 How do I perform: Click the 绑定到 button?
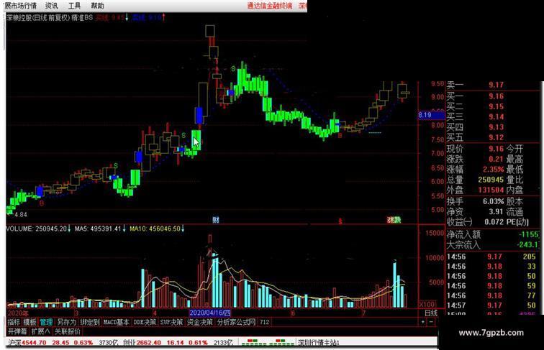[90, 322]
